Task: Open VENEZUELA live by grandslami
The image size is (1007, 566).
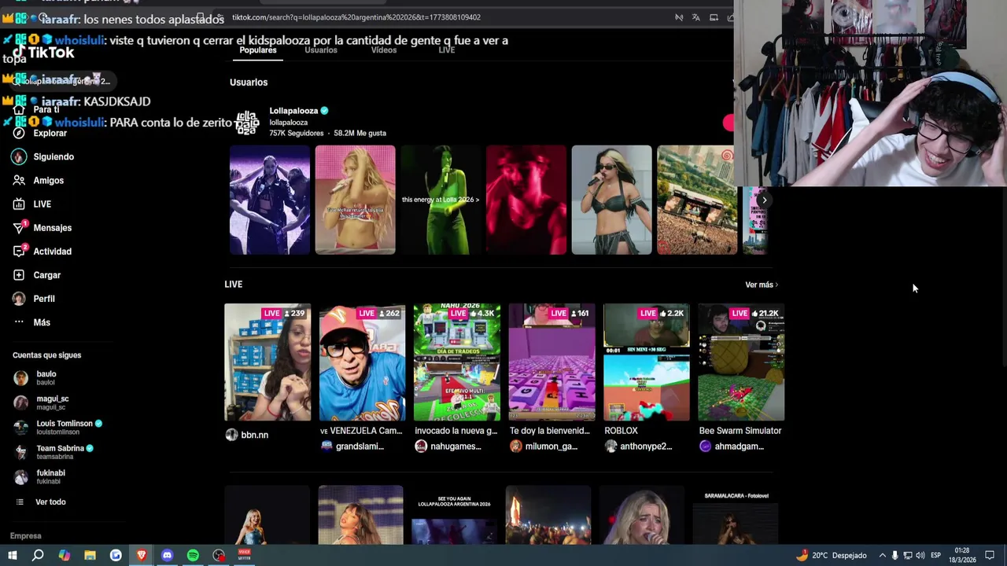Action: pyautogui.click(x=362, y=362)
